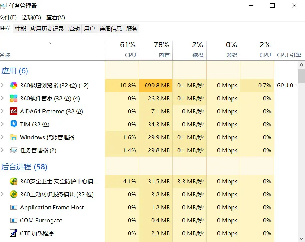Click the 10.8% CPU value
305x242 pixels.
(128, 85)
